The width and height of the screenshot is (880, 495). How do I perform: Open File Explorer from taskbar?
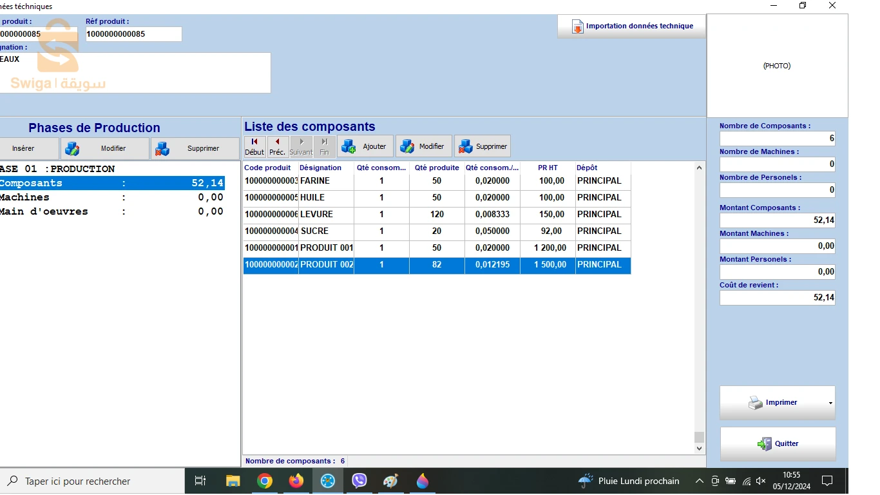(233, 481)
